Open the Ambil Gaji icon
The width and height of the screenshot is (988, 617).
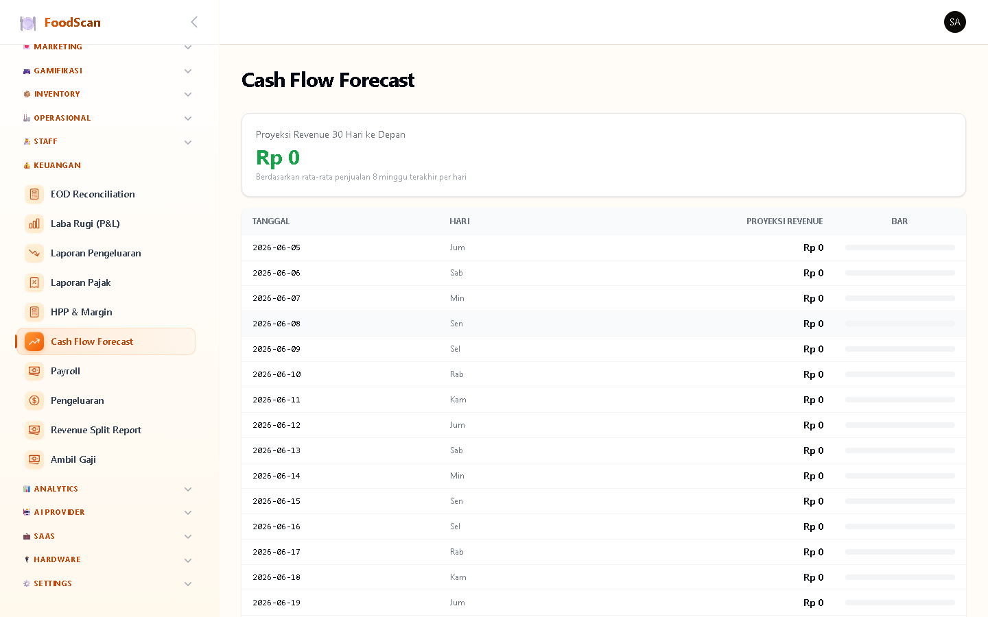pos(34,459)
